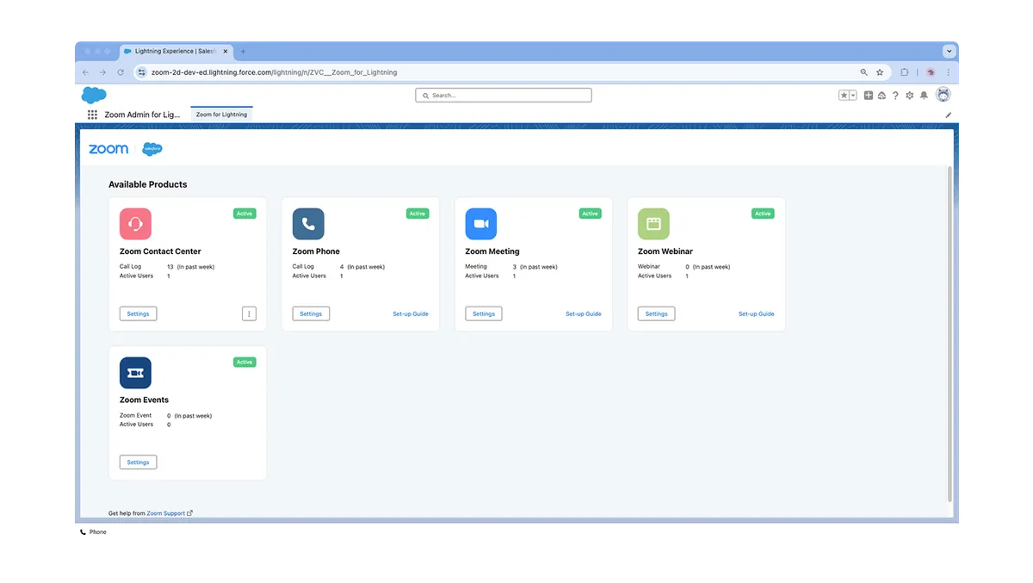The width and height of the screenshot is (1033, 583).
Task: Click the Salesforce cloud logo
Action: (x=94, y=96)
